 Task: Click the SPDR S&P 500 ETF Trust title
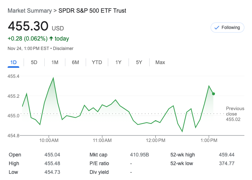pyautogui.click(x=92, y=11)
